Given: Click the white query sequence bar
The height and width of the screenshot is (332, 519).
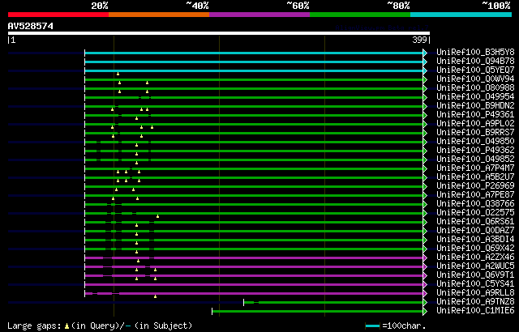Looking at the screenshot, I should click(x=219, y=33).
